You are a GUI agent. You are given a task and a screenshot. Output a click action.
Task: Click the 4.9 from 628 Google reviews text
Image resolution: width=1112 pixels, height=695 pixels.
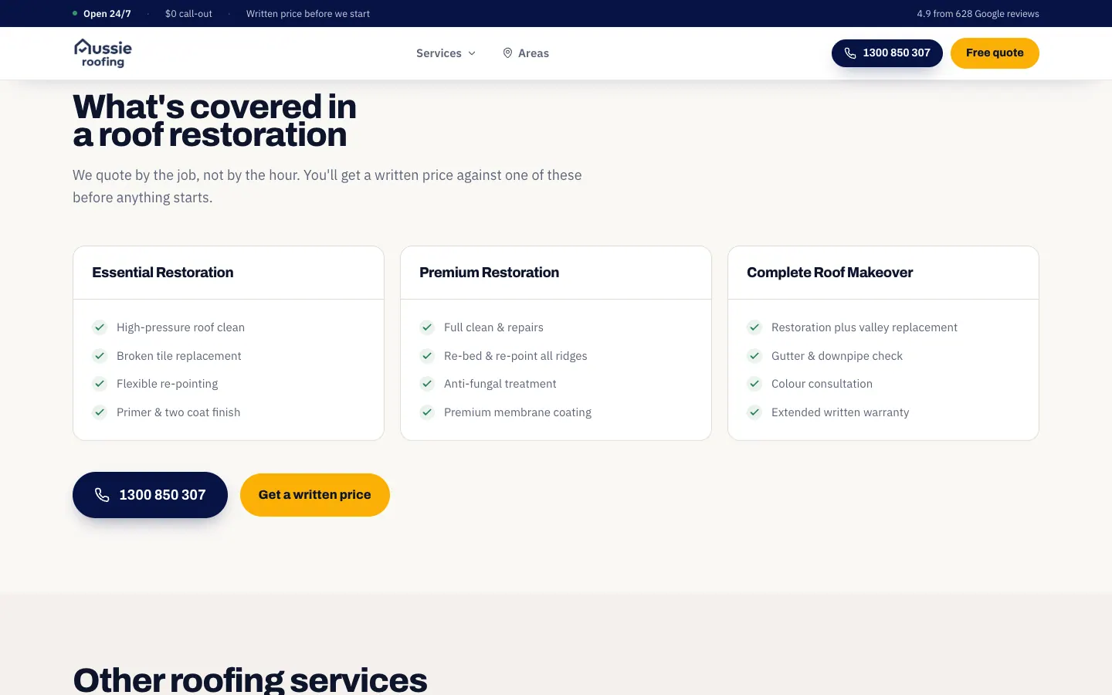coord(978,14)
